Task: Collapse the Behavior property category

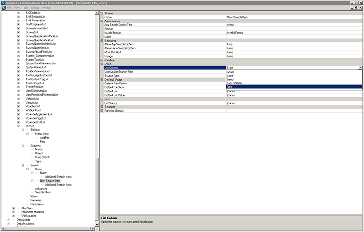Action: click(x=102, y=41)
